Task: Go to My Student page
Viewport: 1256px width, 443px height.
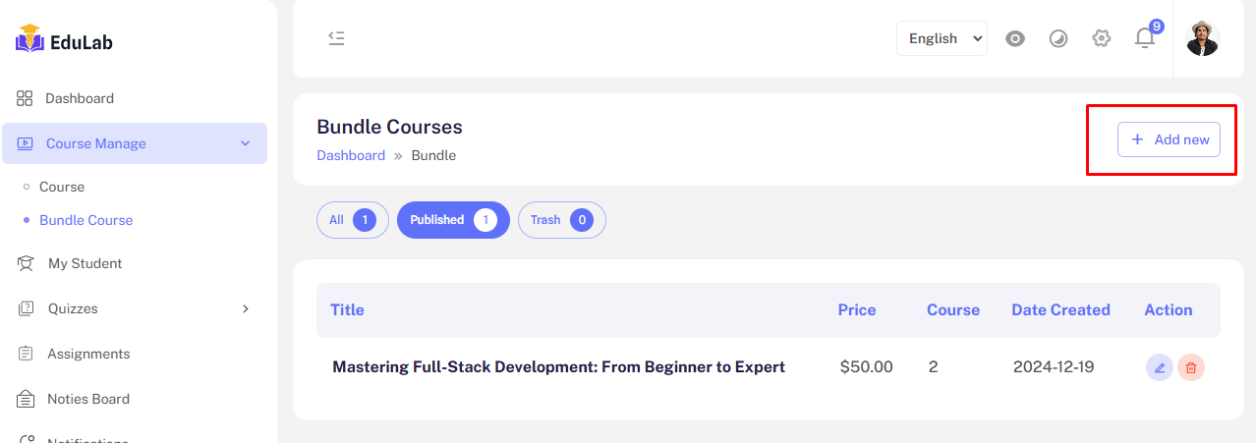Action: click(85, 263)
